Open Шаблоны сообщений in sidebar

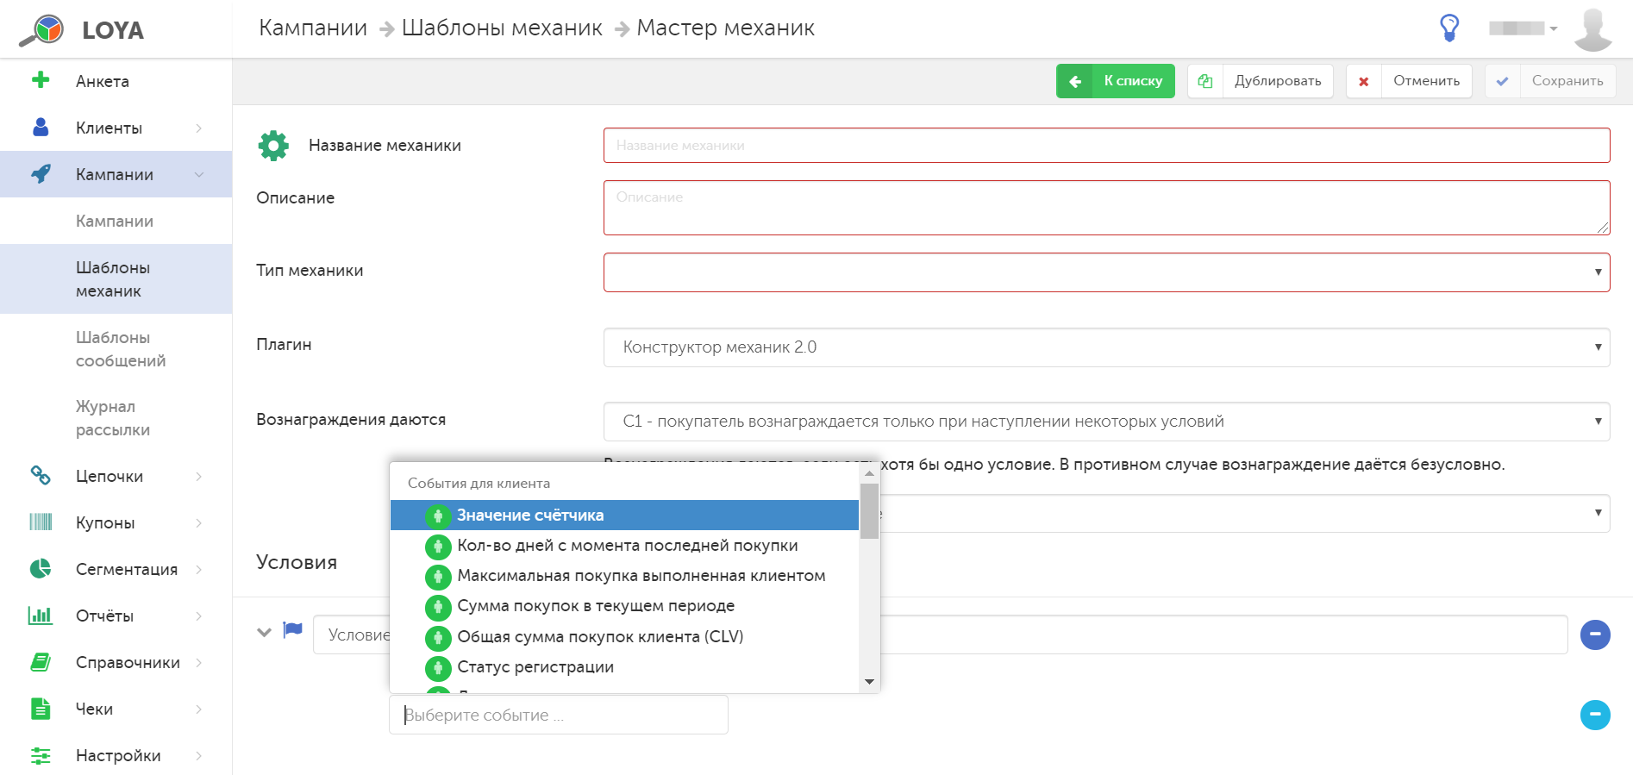point(121,349)
